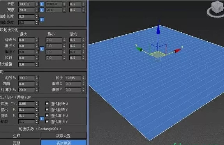Click the 宽度 spread field showing 0.5
Screen dimensions: 224x145
[76, 10]
